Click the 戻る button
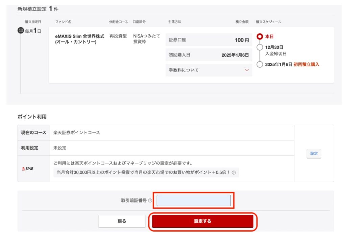The width and height of the screenshot is (346, 241). click(122, 221)
